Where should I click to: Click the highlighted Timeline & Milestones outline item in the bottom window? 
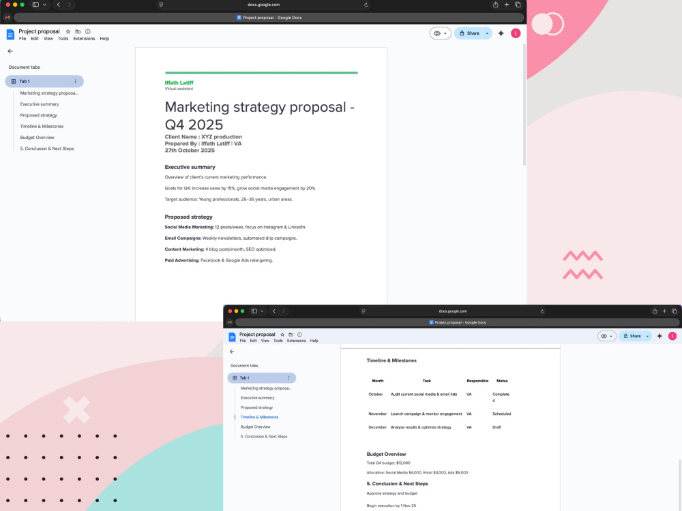click(260, 417)
